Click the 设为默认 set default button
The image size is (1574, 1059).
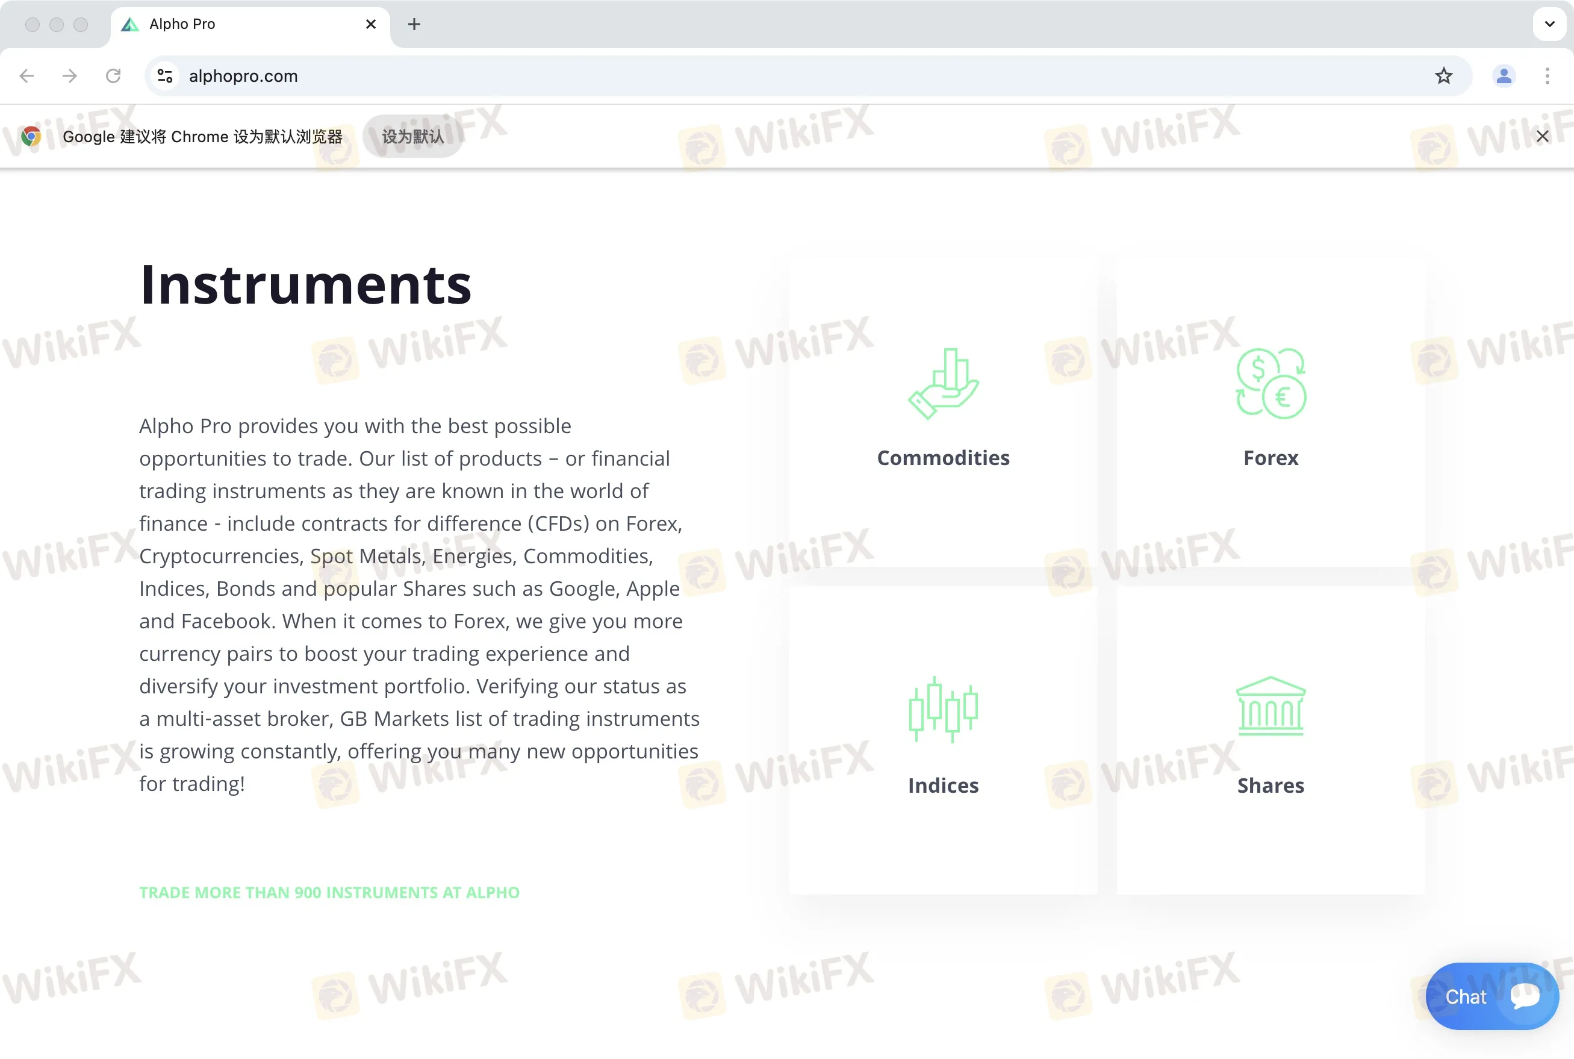coord(413,136)
